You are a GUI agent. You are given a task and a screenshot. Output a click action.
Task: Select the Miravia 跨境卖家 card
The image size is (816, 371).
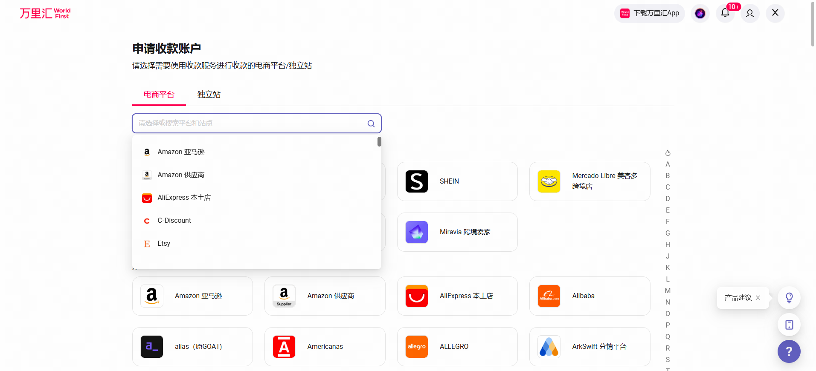pos(457,232)
